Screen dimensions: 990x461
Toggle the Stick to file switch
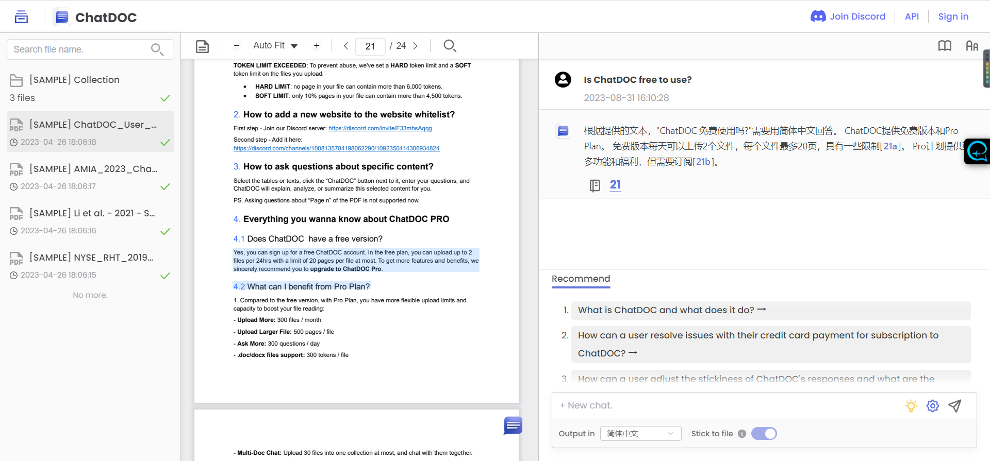point(764,434)
